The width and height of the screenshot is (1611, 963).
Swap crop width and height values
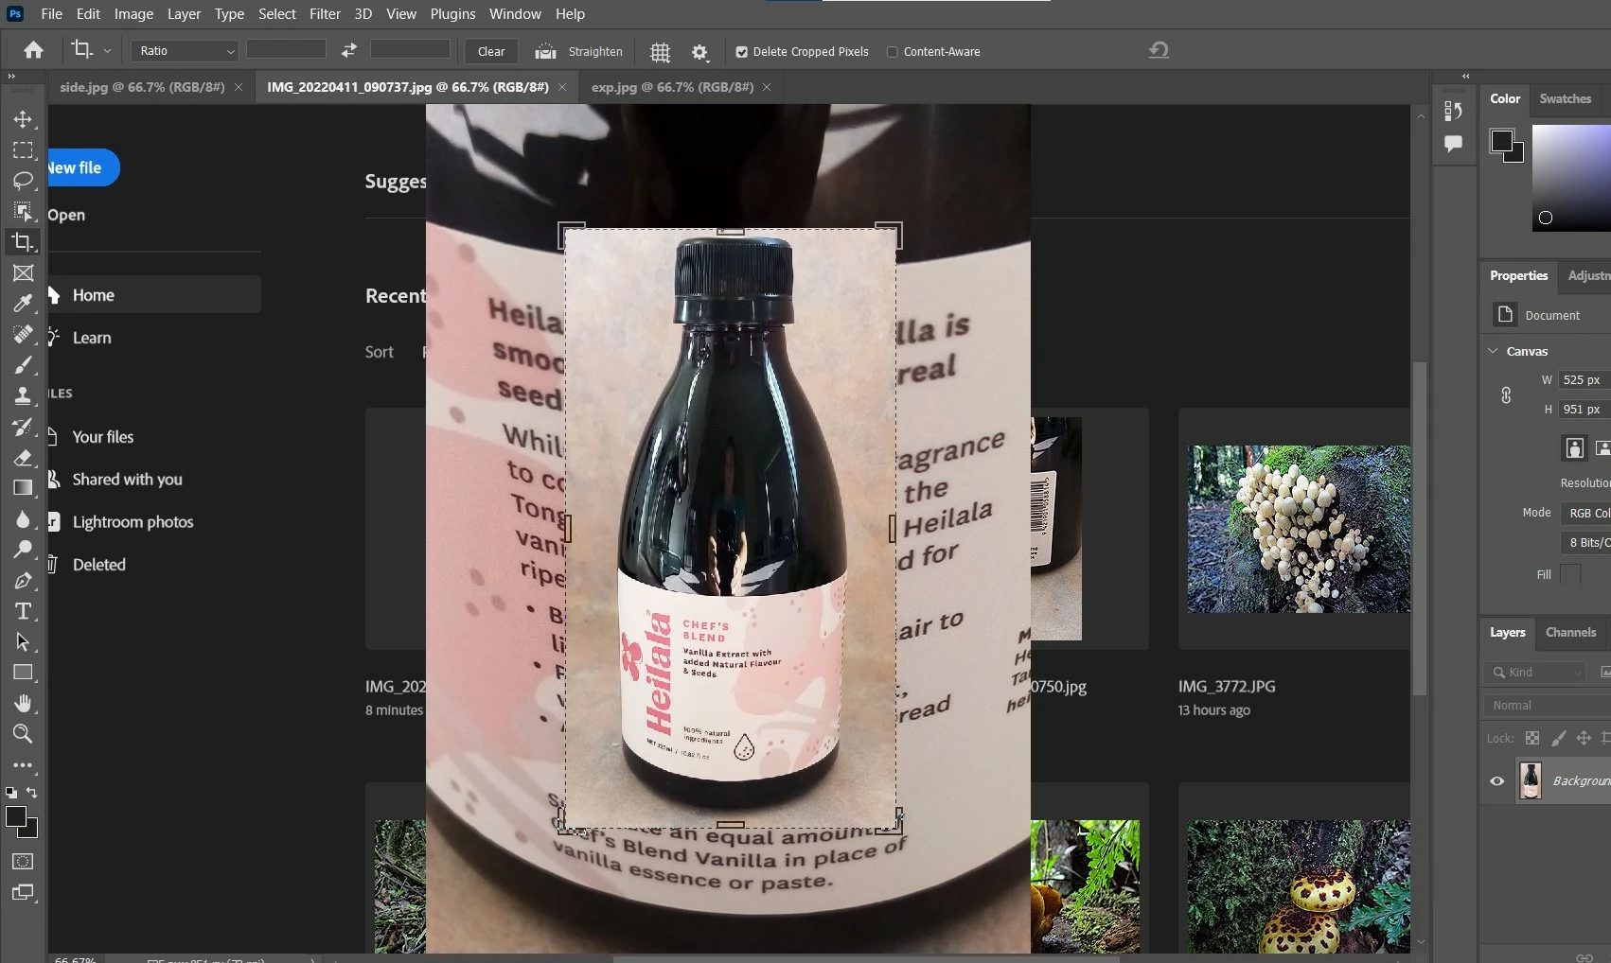(x=348, y=50)
